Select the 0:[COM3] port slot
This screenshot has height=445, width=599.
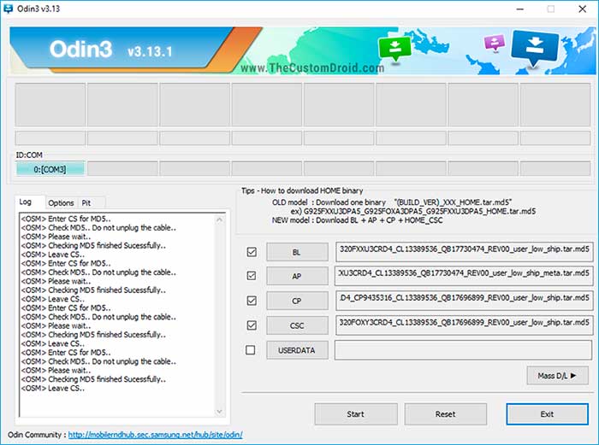[x=50, y=169]
